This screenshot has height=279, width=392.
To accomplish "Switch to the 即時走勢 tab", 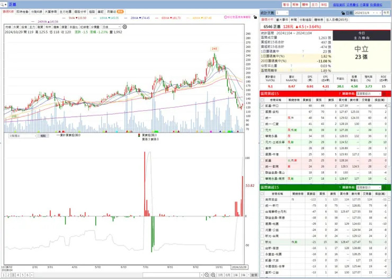I will pos(22,12).
